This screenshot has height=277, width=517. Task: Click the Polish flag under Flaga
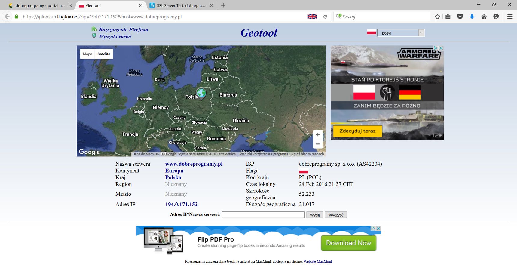pyautogui.click(x=303, y=171)
